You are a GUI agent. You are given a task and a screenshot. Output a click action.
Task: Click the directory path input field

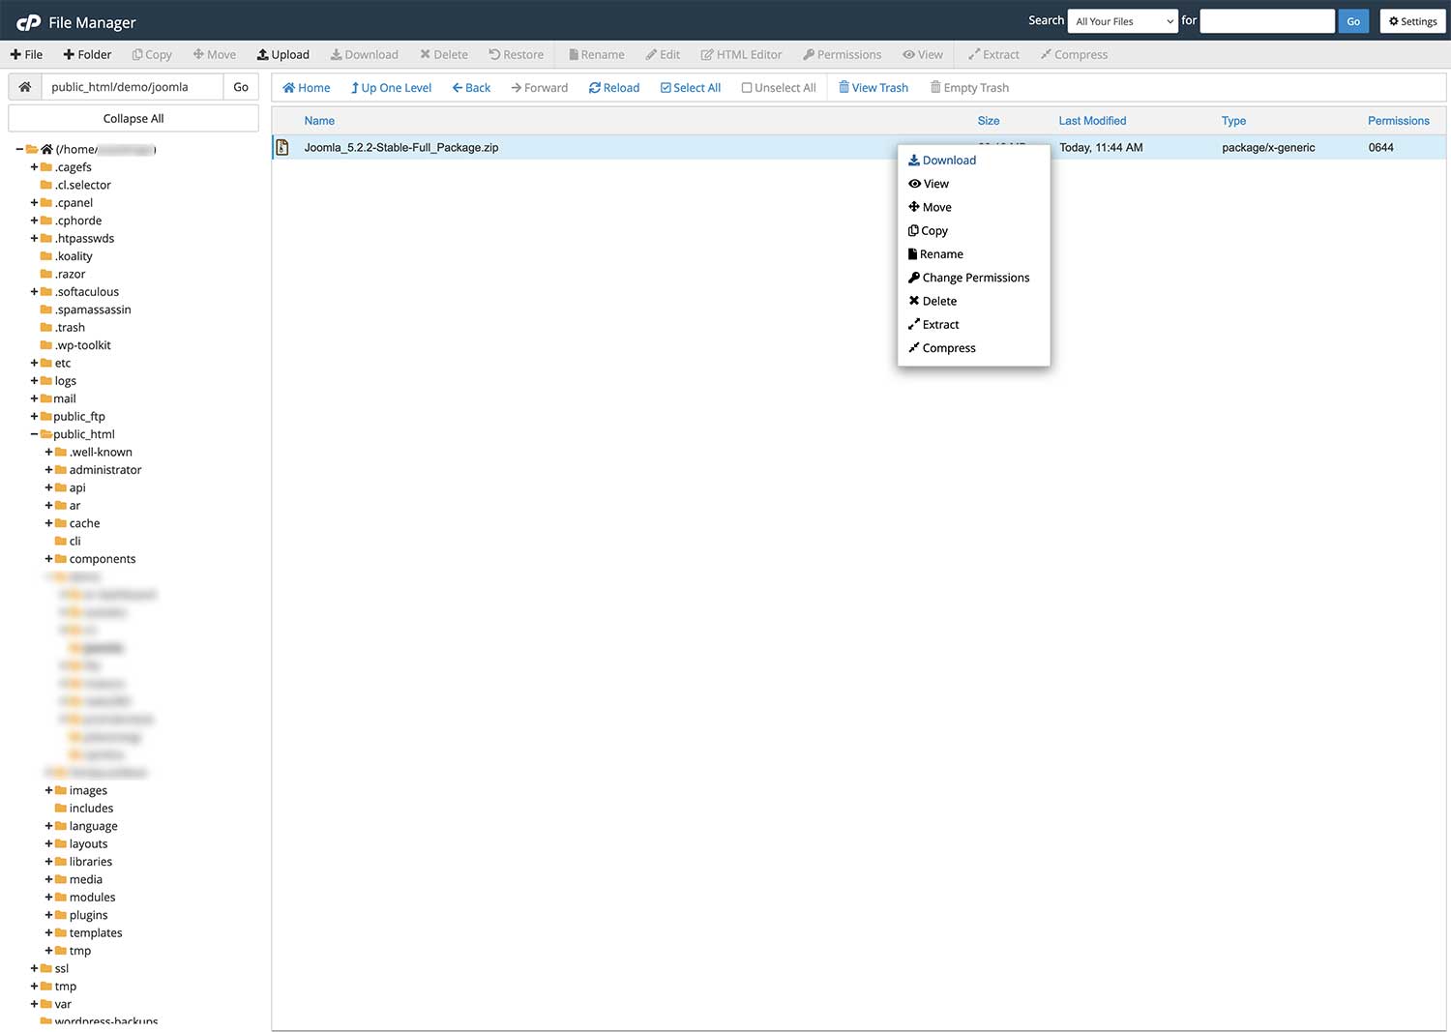point(133,87)
